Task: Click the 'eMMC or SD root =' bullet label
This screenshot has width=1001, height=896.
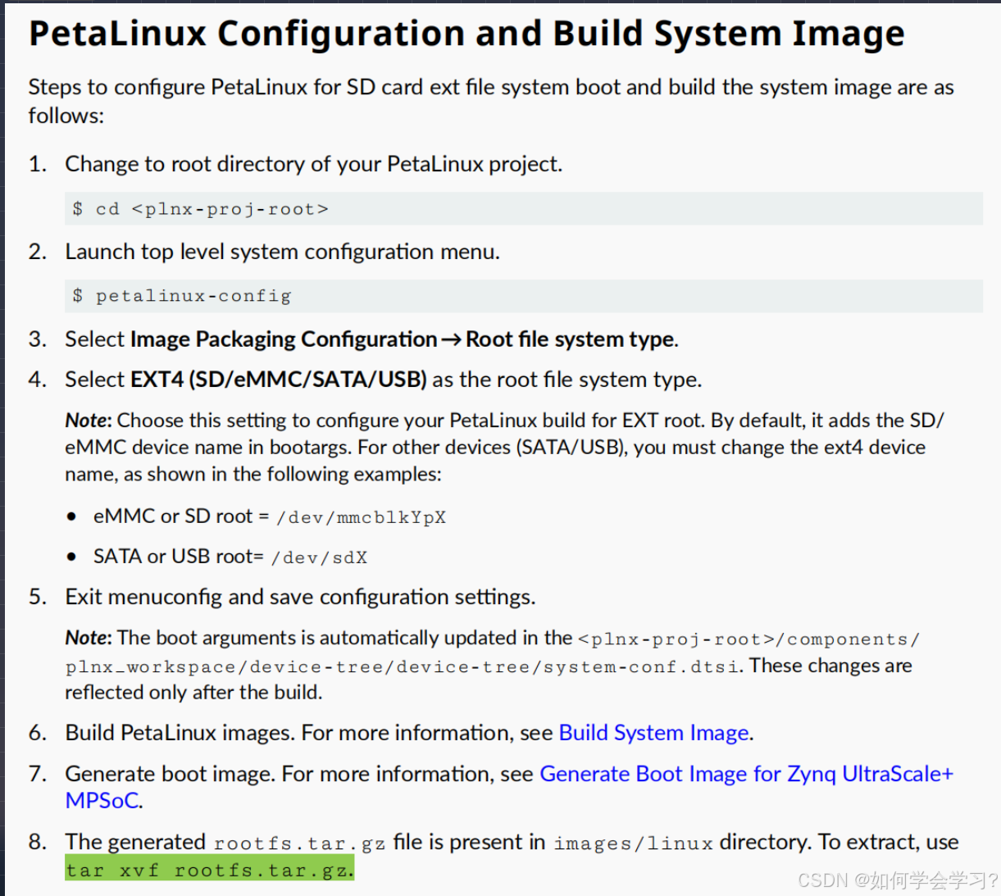Action: click(x=181, y=516)
